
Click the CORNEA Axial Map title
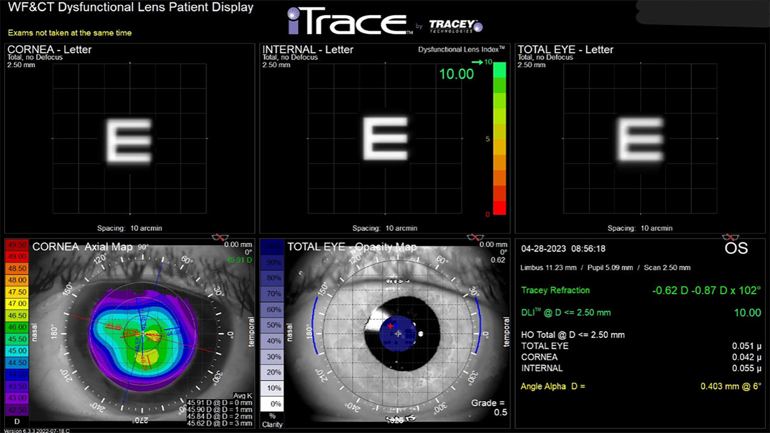click(82, 247)
